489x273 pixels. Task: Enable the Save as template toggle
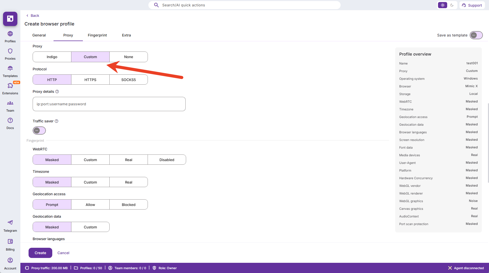476,35
